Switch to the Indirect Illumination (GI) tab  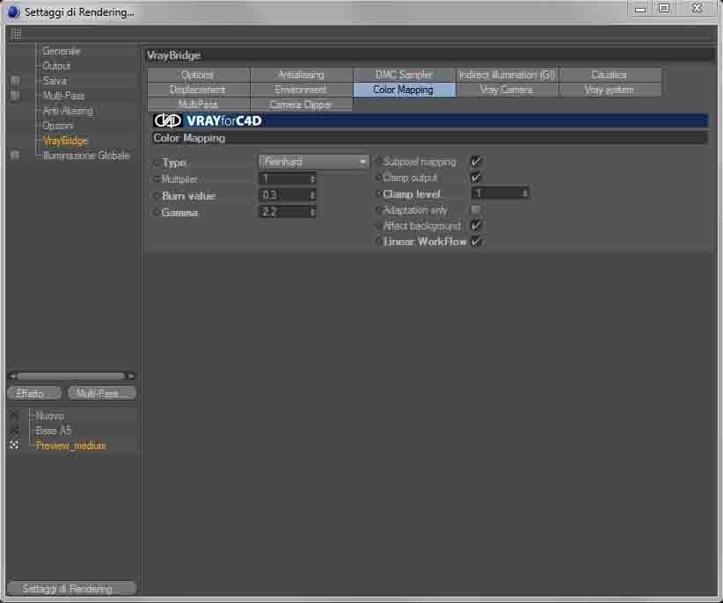pyautogui.click(x=507, y=74)
